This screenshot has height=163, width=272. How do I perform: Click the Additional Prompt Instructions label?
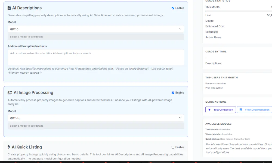point(27,46)
